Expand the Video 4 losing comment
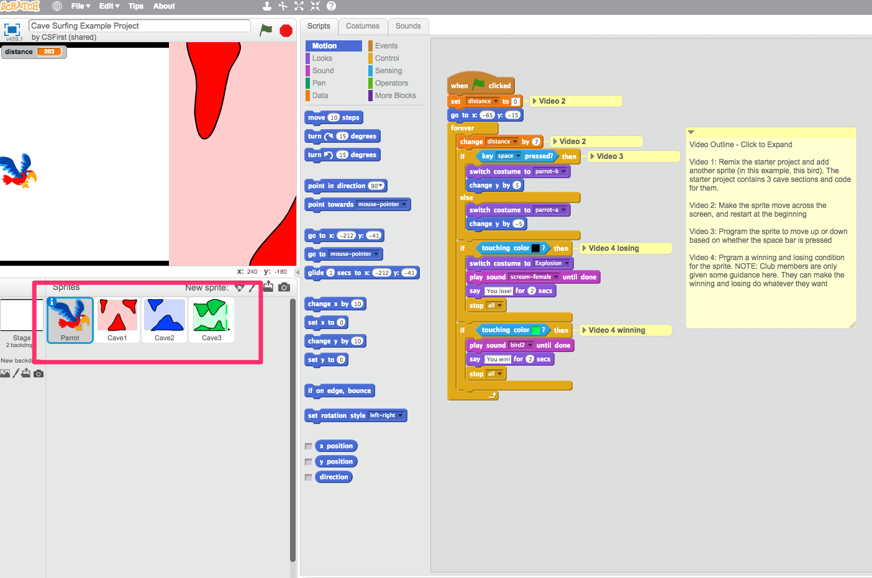The width and height of the screenshot is (872, 578). click(x=584, y=248)
